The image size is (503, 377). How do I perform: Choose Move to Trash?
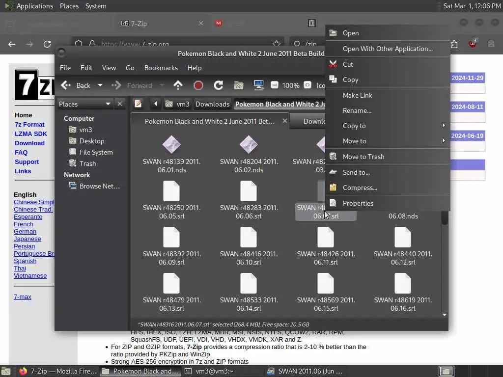[388, 157]
